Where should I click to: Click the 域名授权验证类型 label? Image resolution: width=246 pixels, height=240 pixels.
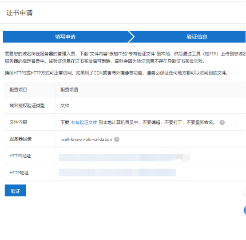27,105
